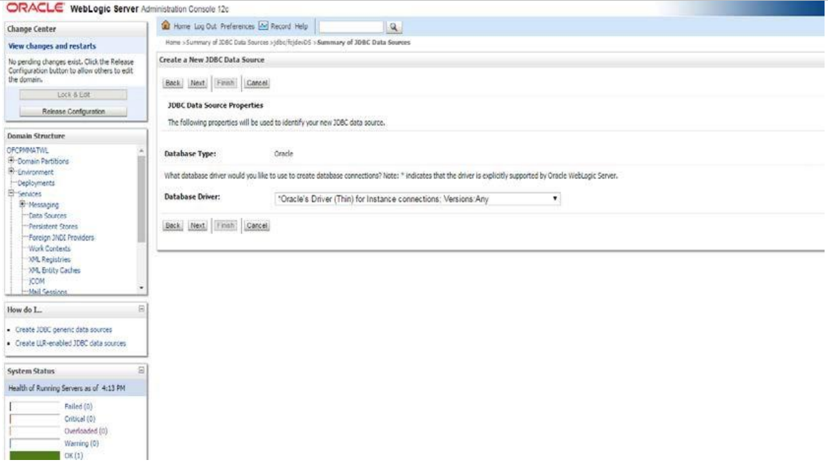The height and width of the screenshot is (475, 828).
Task: Click the top Cancel button
Action: click(257, 83)
